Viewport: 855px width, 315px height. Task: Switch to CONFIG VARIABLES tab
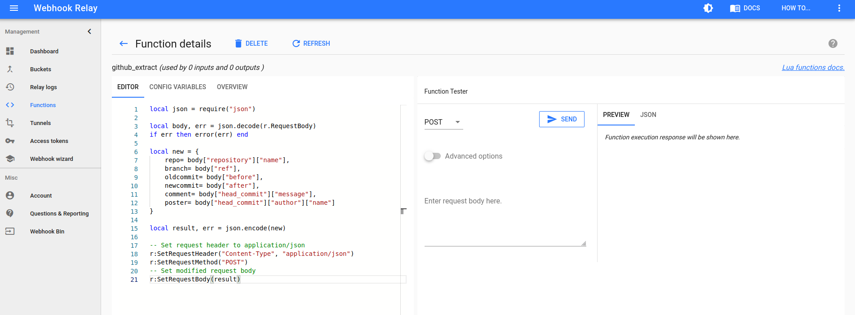click(178, 87)
